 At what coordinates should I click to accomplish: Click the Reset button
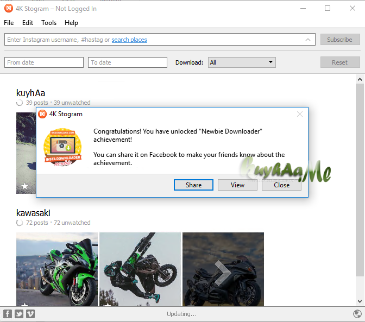point(340,62)
